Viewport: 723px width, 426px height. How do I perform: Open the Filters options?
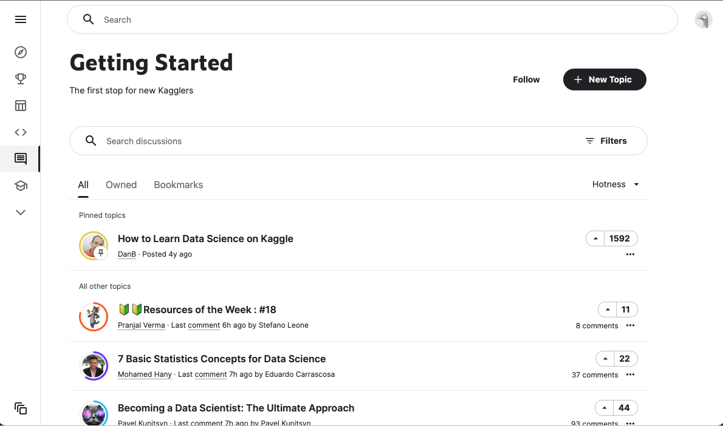coord(606,141)
